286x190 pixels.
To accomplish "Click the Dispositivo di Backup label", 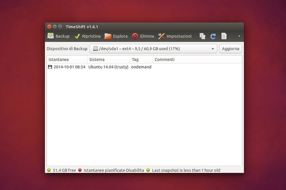I will pos(67,49).
